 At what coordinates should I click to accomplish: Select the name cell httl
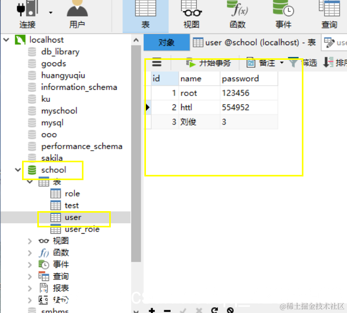(199, 107)
